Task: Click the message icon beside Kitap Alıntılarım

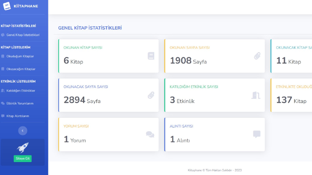Action: (3, 116)
